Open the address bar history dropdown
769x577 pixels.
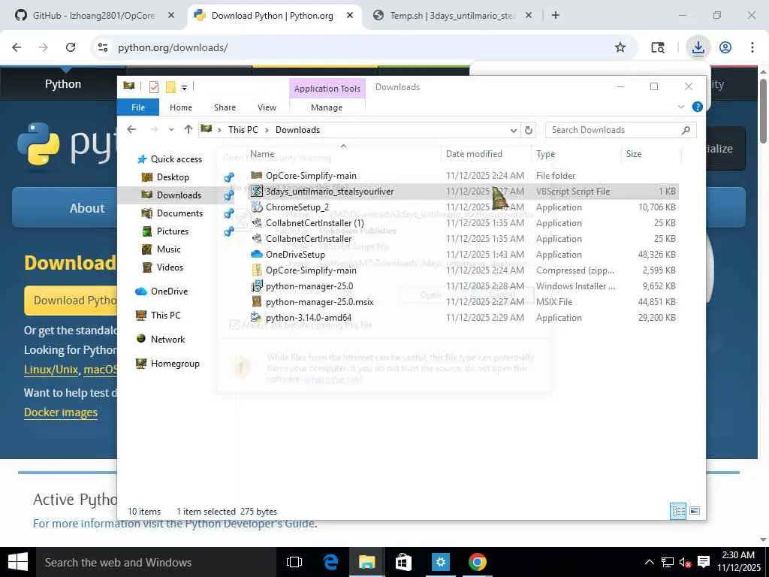(x=514, y=130)
